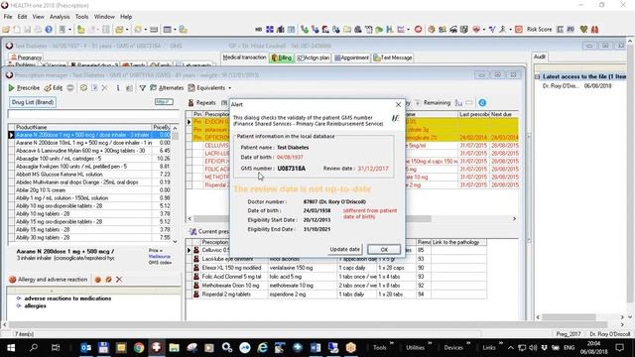Select Abidec Multivitamin oral drops row
This screenshot has height=357, width=635.
(92, 182)
